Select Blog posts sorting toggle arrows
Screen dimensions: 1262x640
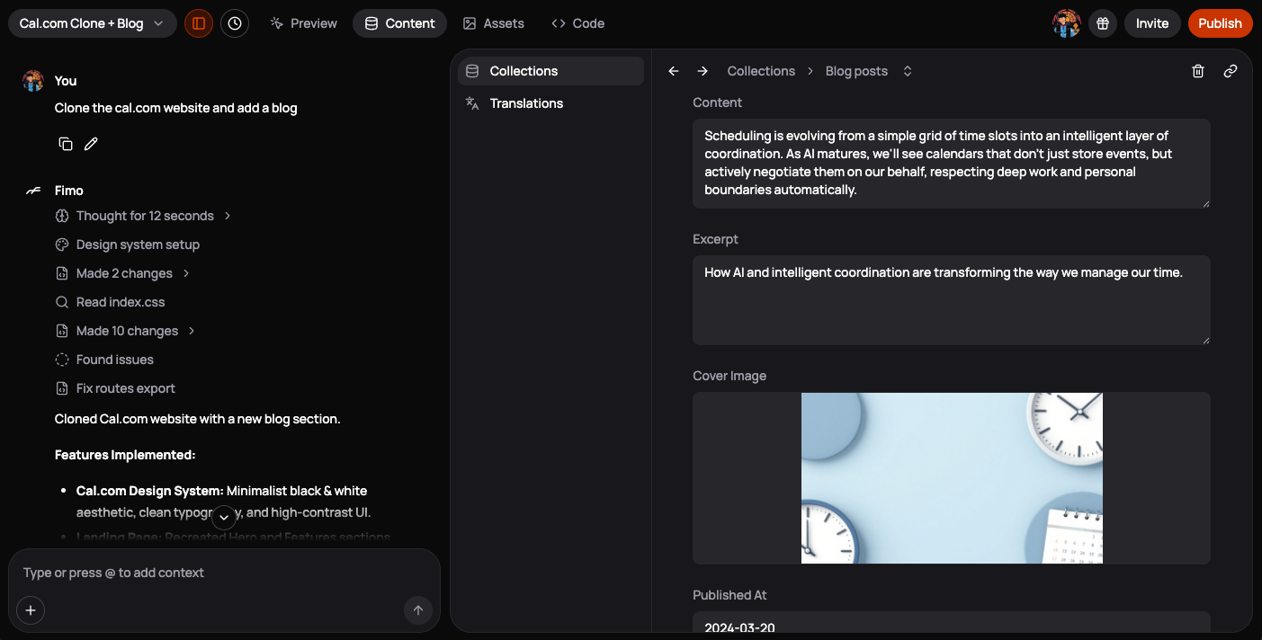coord(907,70)
